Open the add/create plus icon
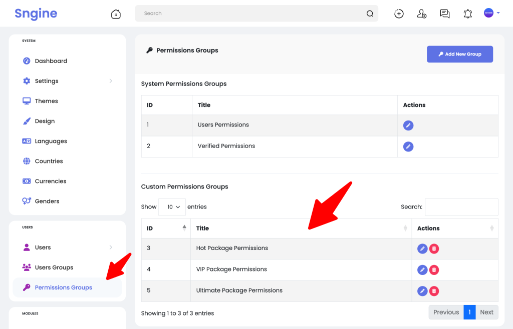Image resolution: width=513 pixels, height=329 pixels. click(x=399, y=13)
